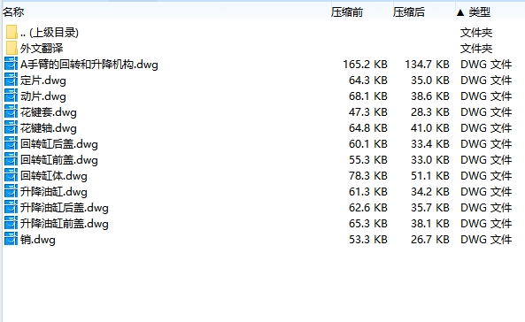Select file name 升降油缸.dwg
This screenshot has height=322, width=525.
pyautogui.click(x=54, y=192)
